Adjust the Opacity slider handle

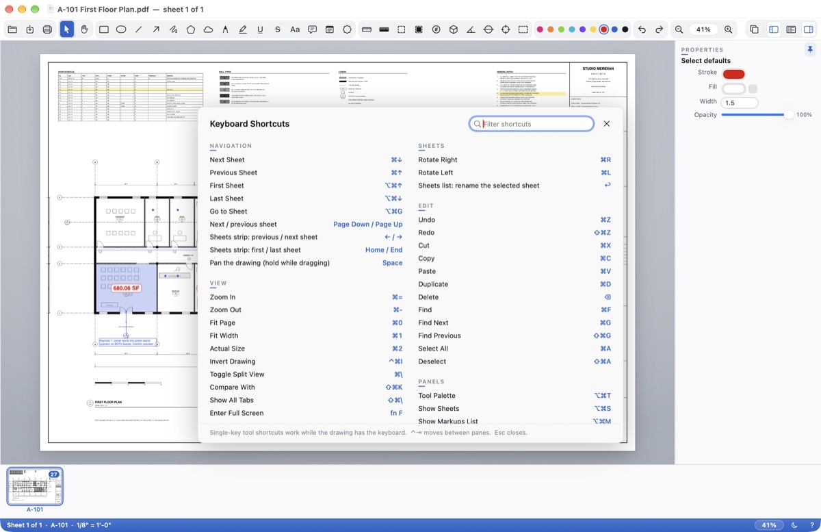(x=789, y=115)
